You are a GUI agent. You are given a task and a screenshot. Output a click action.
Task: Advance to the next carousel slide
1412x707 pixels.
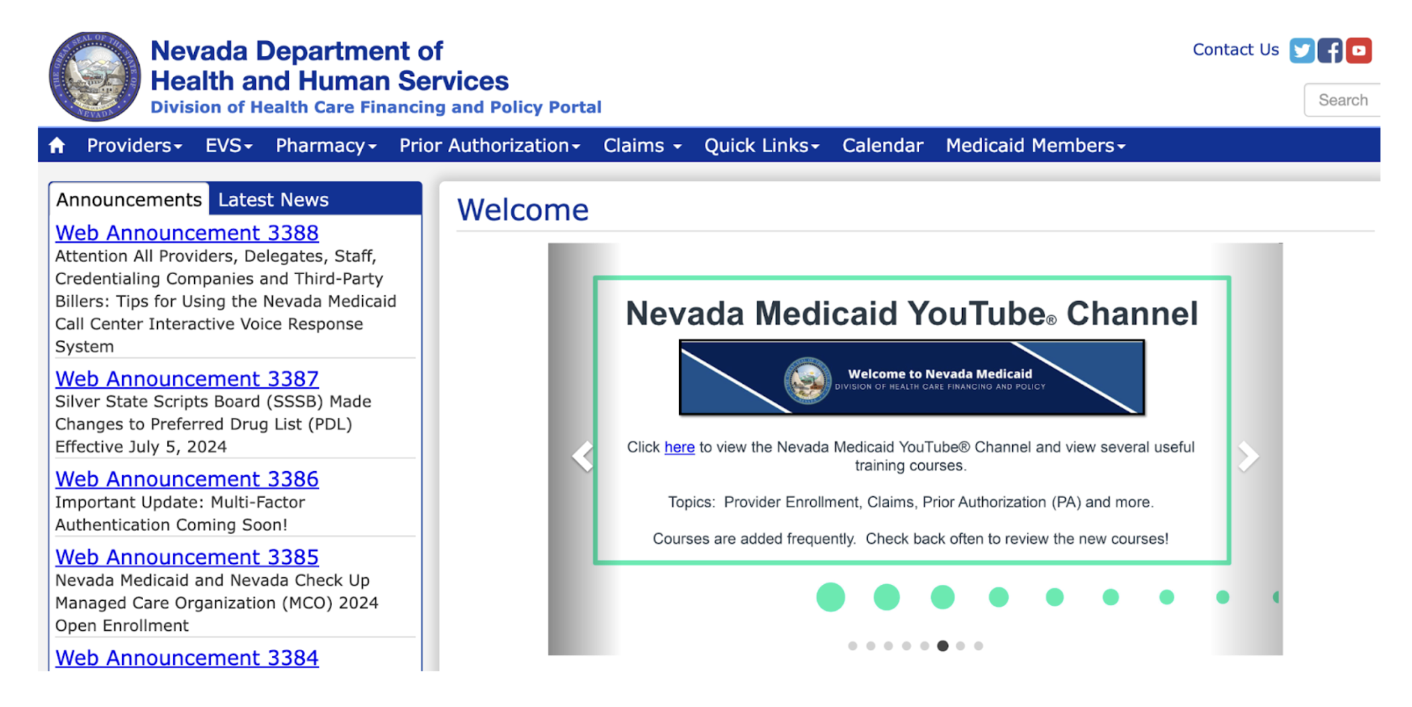pyautogui.click(x=1248, y=457)
